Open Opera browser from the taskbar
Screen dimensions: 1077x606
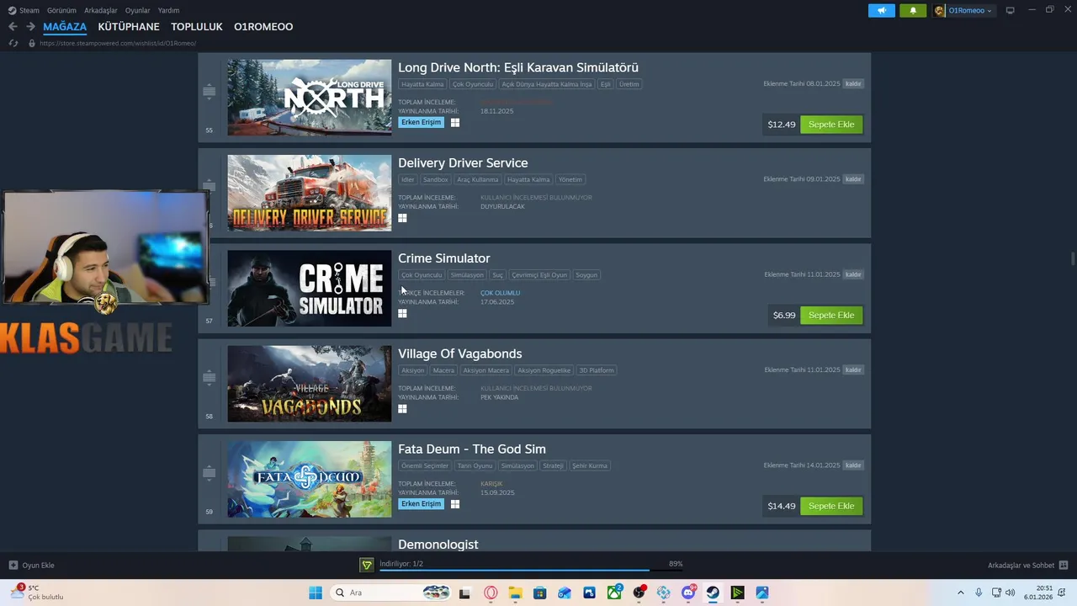(491, 593)
